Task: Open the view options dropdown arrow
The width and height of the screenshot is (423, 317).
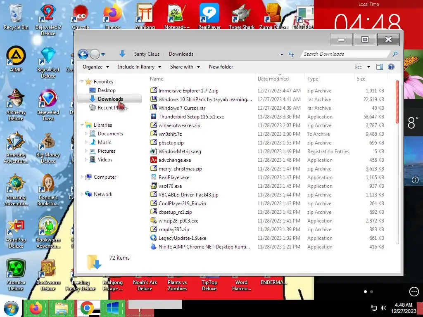Action: click(368, 67)
